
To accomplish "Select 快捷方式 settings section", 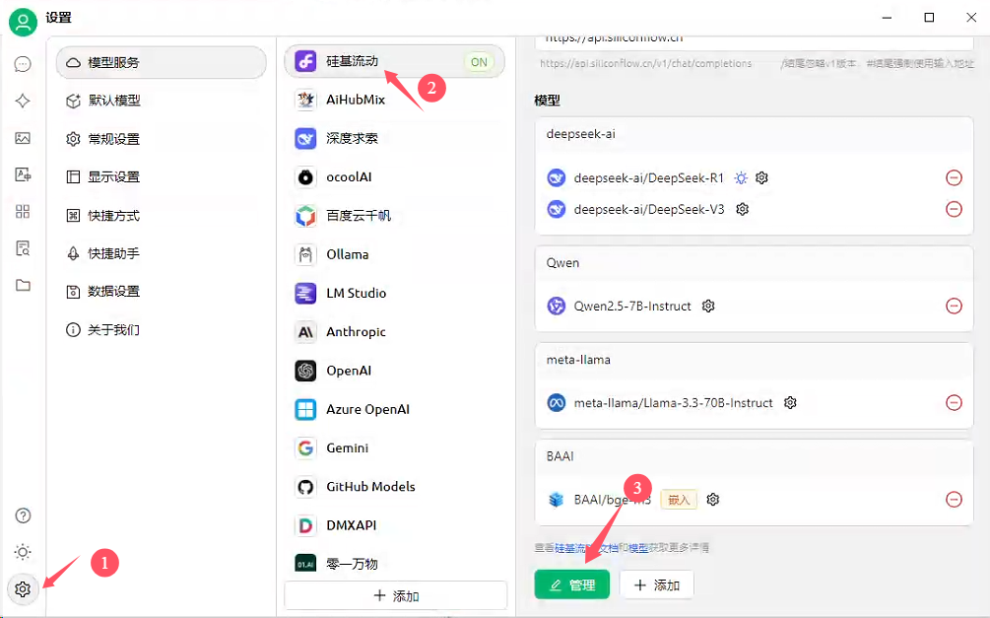I will pyautogui.click(x=161, y=216).
